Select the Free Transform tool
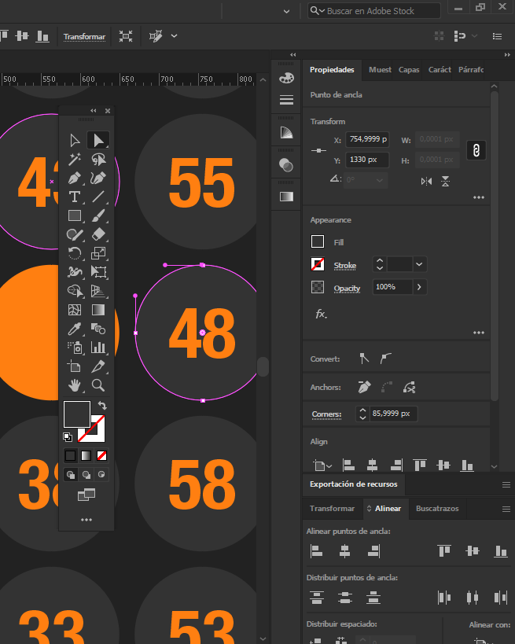The height and width of the screenshot is (644, 515). pyautogui.click(x=98, y=272)
